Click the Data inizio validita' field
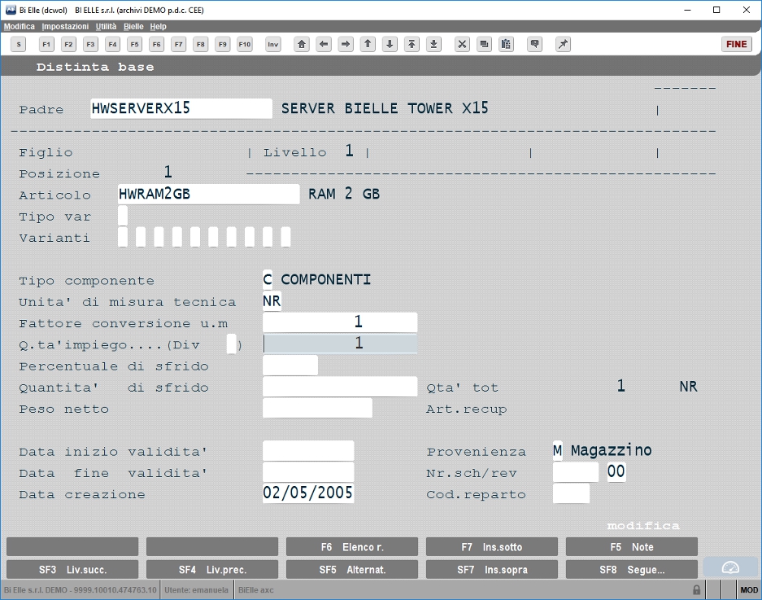The width and height of the screenshot is (762, 600). point(308,450)
